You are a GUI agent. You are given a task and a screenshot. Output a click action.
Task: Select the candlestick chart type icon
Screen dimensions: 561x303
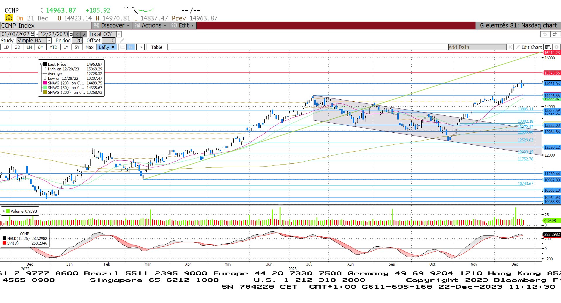coord(131,47)
